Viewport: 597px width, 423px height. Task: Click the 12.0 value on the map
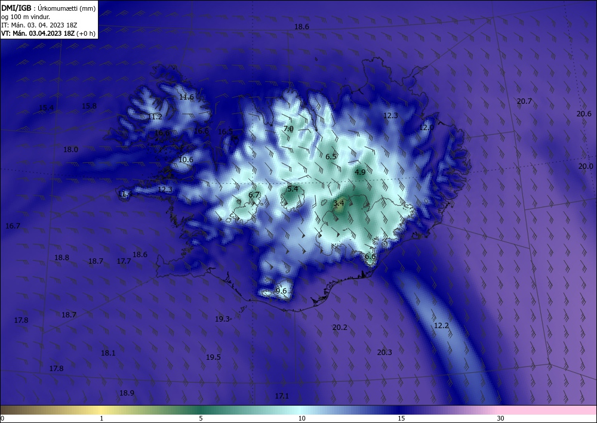click(x=426, y=128)
